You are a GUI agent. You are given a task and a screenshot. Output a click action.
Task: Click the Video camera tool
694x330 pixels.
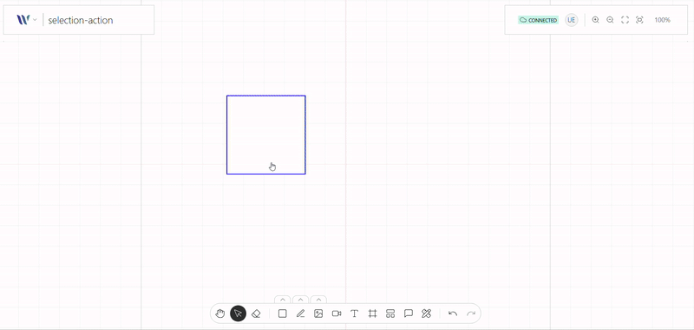click(x=337, y=313)
